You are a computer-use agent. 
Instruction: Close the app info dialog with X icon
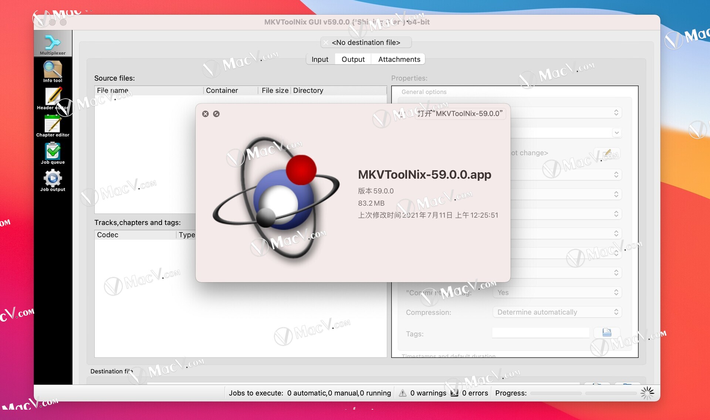(205, 114)
